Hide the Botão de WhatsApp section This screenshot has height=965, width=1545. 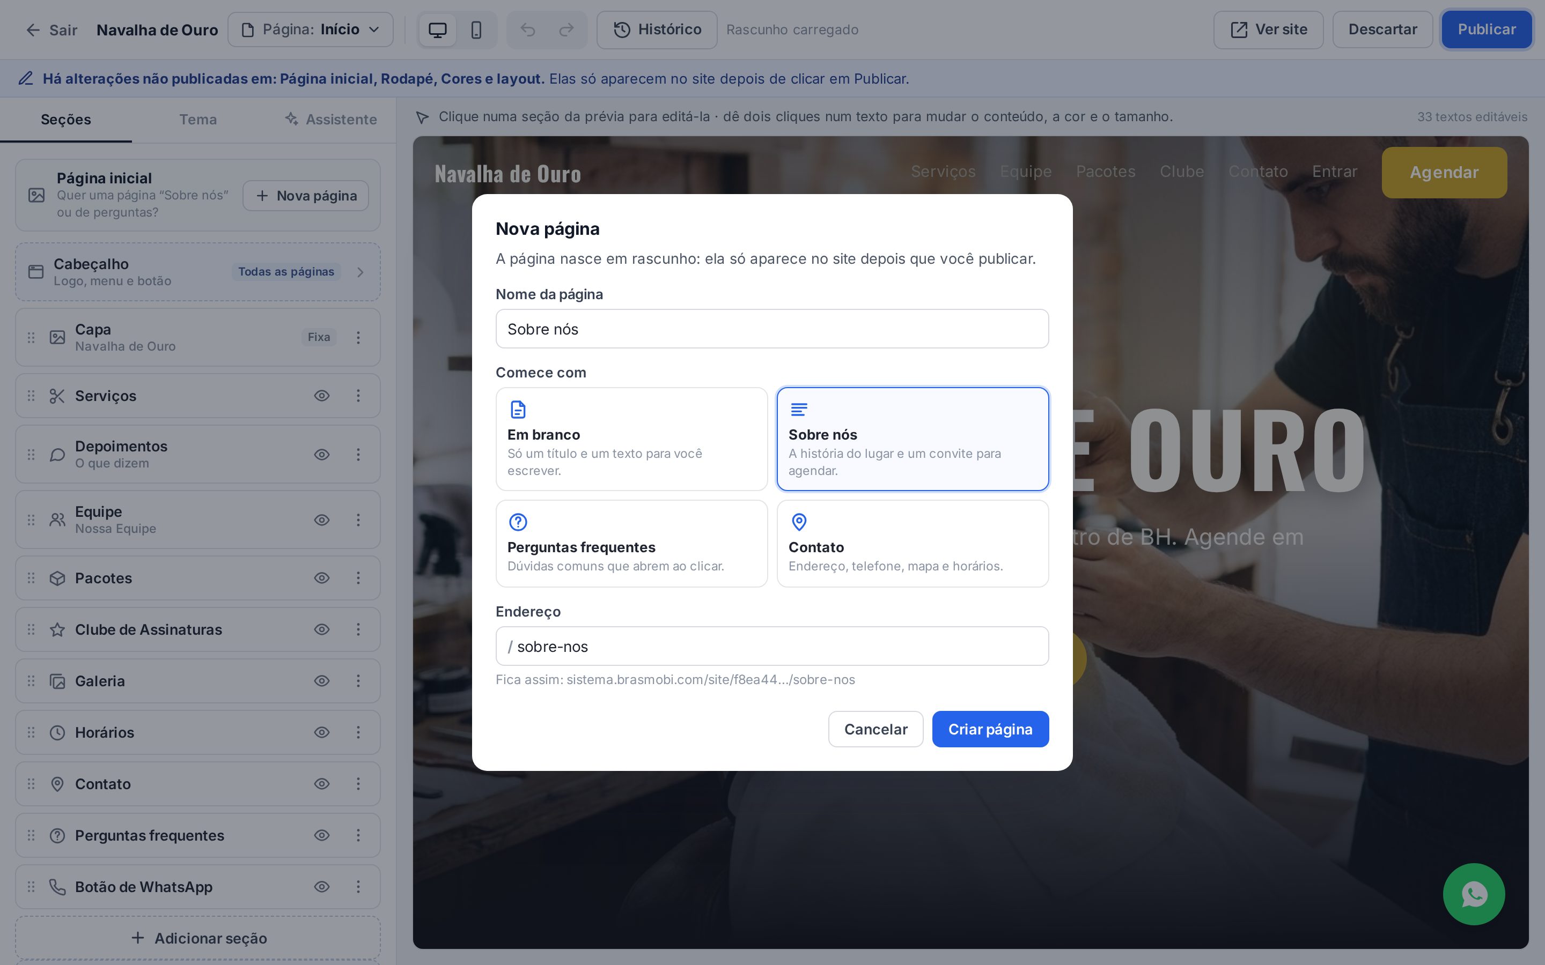322,887
